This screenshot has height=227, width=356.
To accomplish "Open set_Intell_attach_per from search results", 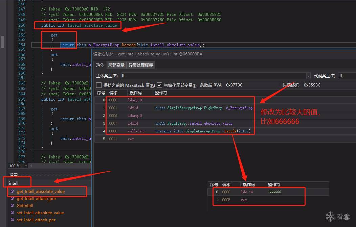I will (x=36, y=220).
